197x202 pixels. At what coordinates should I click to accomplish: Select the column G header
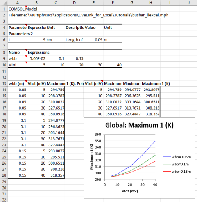(132, 3)
